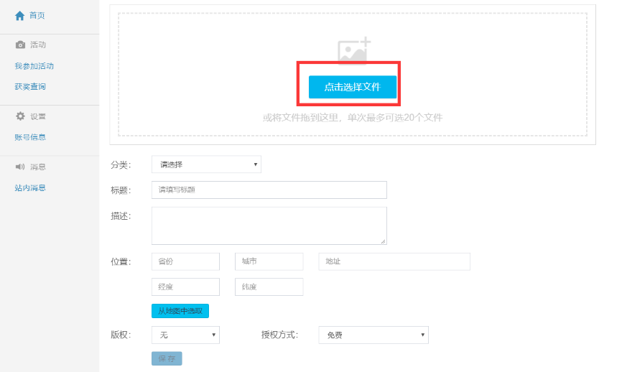Open 站内消息 messages
622x372 pixels.
click(x=30, y=188)
